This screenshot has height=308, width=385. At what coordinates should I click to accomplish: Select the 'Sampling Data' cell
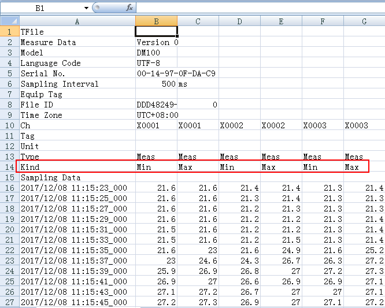tap(77, 177)
